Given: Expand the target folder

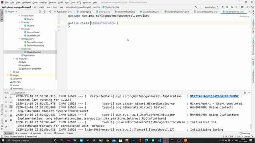Looking at the screenshot, I should click(x=8, y=75).
